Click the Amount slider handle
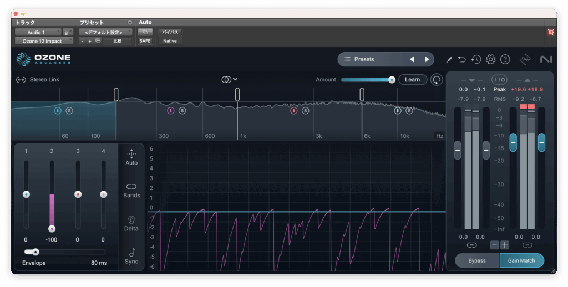The width and height of the screenshot is (568, 287). tap(392, 80)
